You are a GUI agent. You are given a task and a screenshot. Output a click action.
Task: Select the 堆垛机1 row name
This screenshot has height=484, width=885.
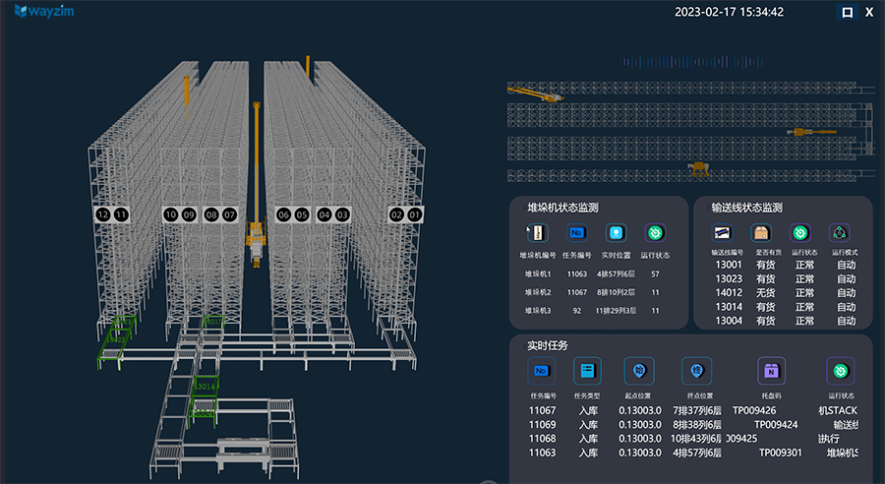[x=537, y=273]
